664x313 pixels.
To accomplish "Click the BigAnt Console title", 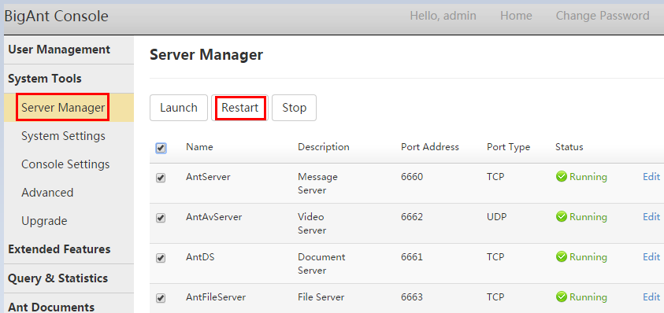I will (57, 17).
